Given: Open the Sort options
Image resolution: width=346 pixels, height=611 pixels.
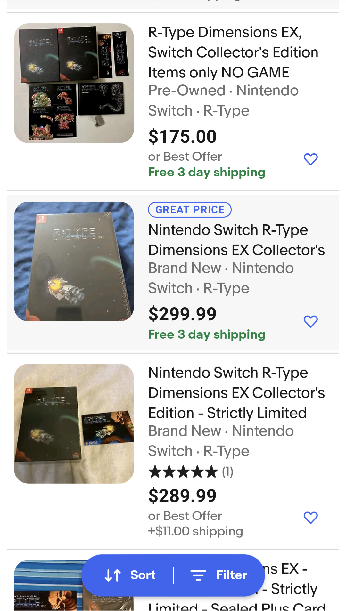Looking at the screenshot, I should coord(143,575).
